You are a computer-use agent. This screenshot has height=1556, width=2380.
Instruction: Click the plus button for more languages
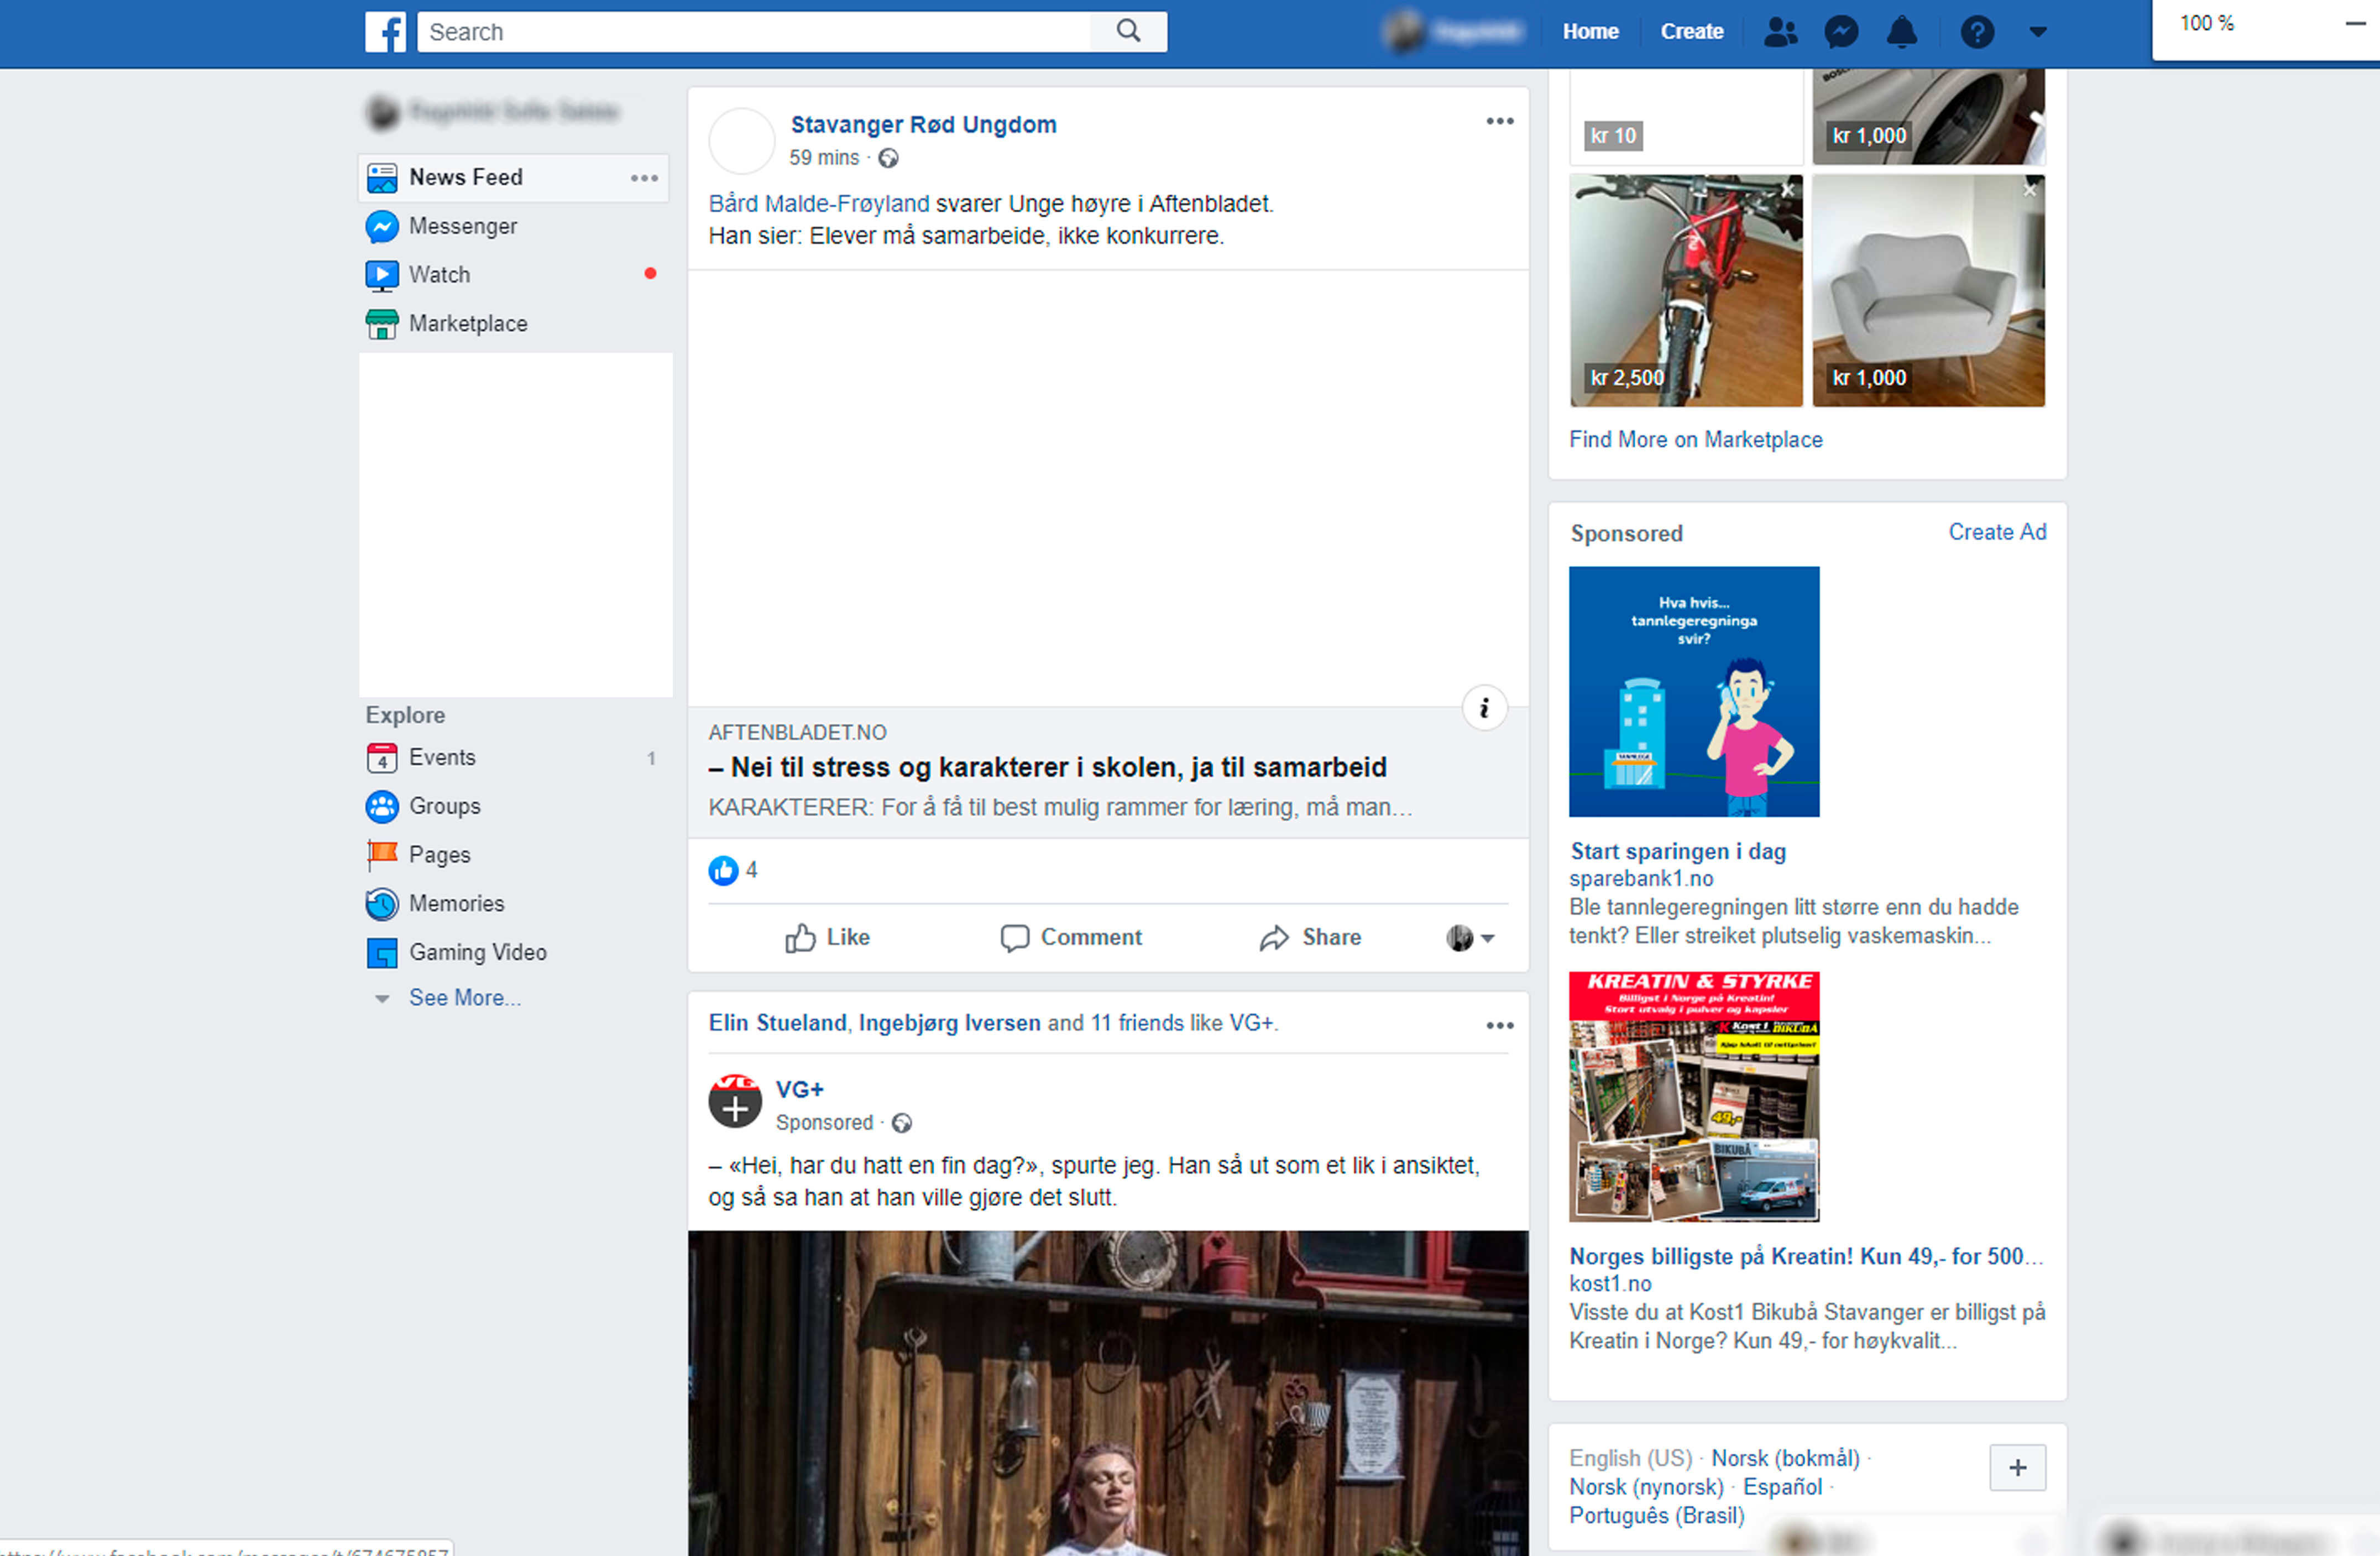tap(2017, 1467)
